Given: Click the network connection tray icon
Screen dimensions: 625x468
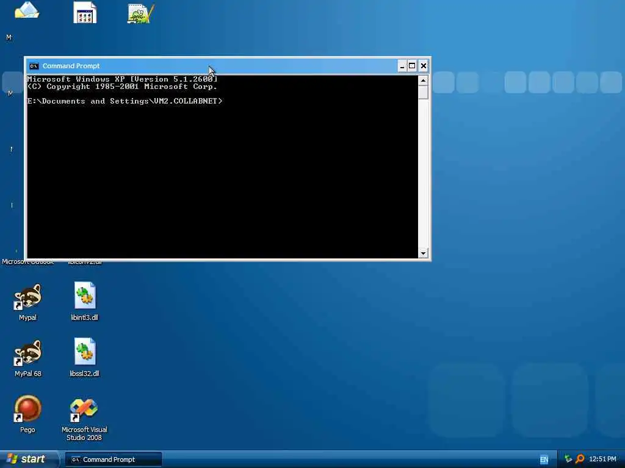Looking at the screenshot, I should pos(568,459).
